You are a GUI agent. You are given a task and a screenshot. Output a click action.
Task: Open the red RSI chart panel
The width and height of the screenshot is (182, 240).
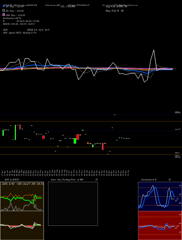[x=160, y=225]
